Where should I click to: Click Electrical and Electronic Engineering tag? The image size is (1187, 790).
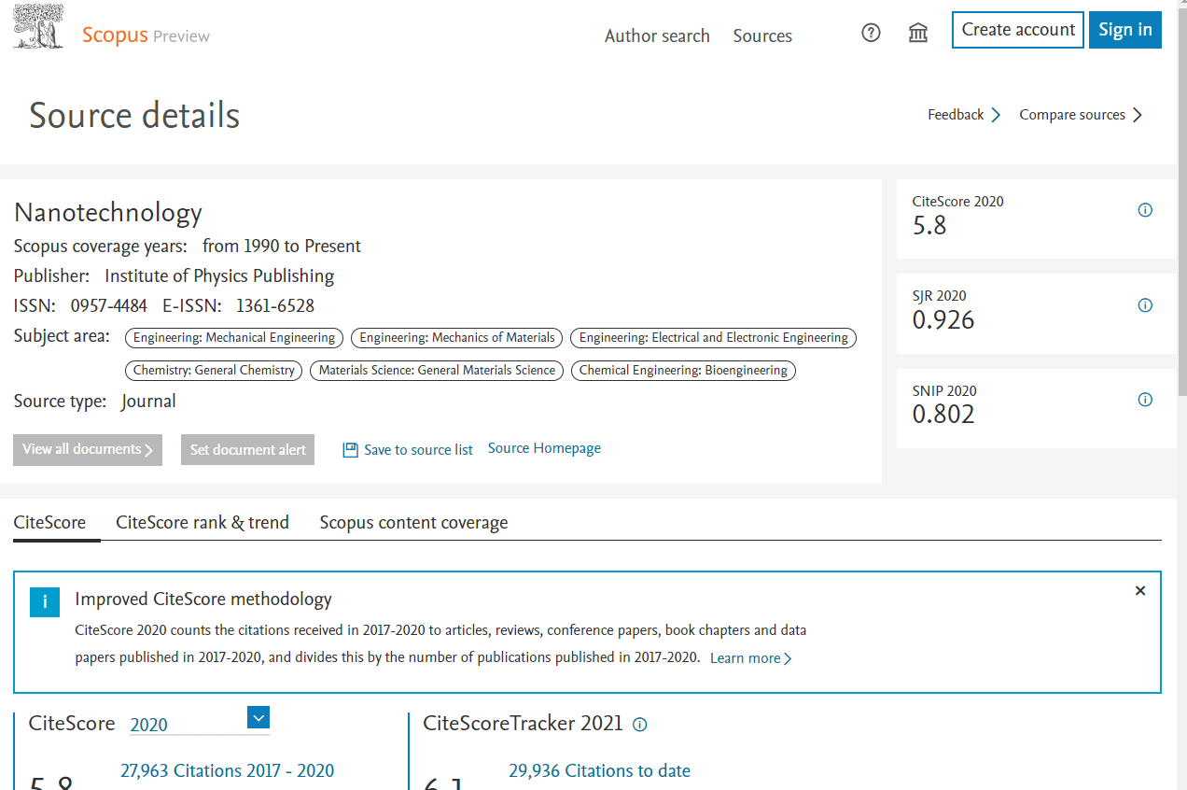point(713,338)
